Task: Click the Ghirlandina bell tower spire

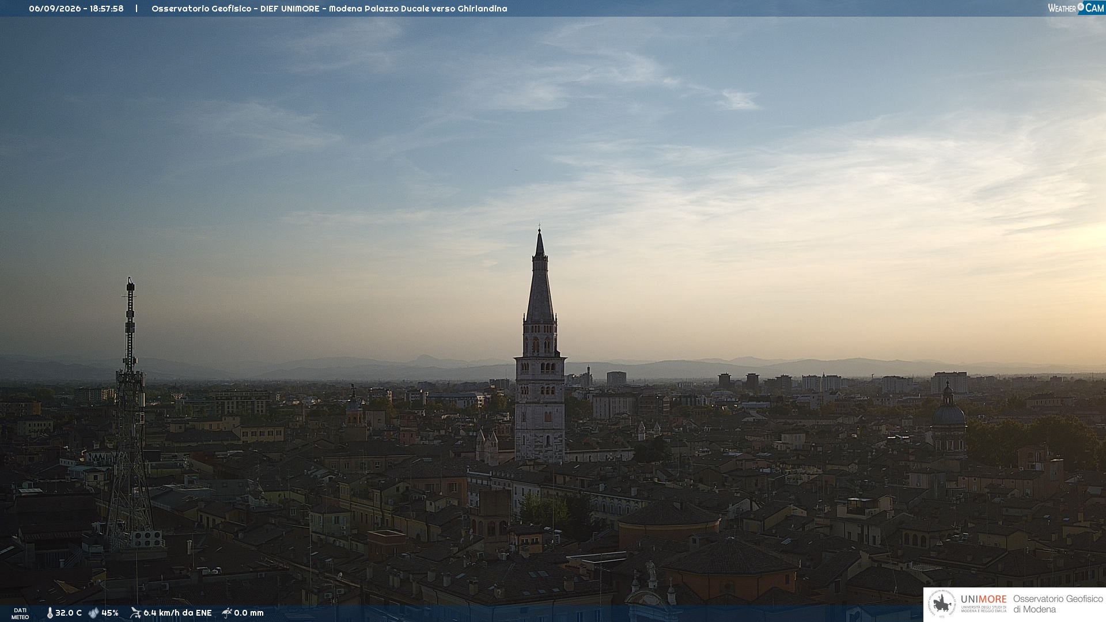Action: coord(540,276)
